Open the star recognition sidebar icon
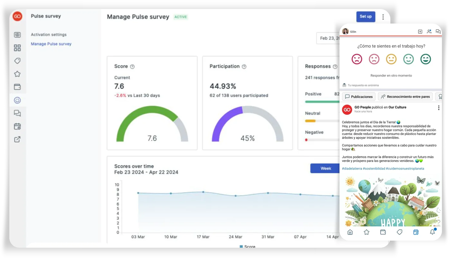 click(17, 74)
